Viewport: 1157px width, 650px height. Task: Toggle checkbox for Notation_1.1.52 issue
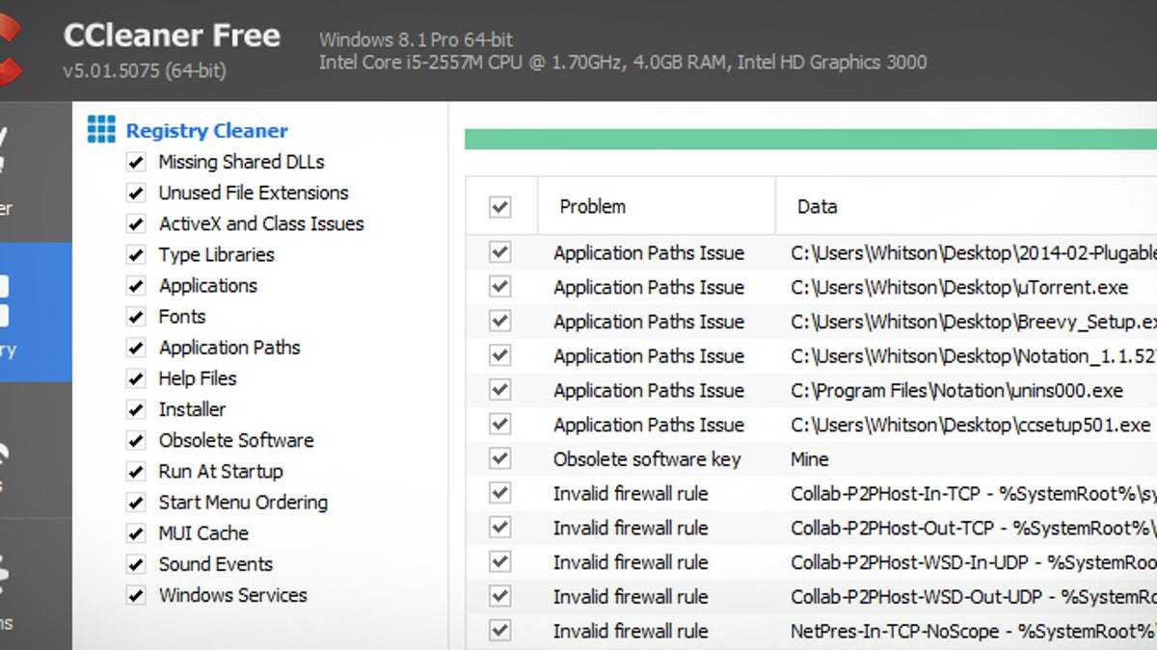499,355
